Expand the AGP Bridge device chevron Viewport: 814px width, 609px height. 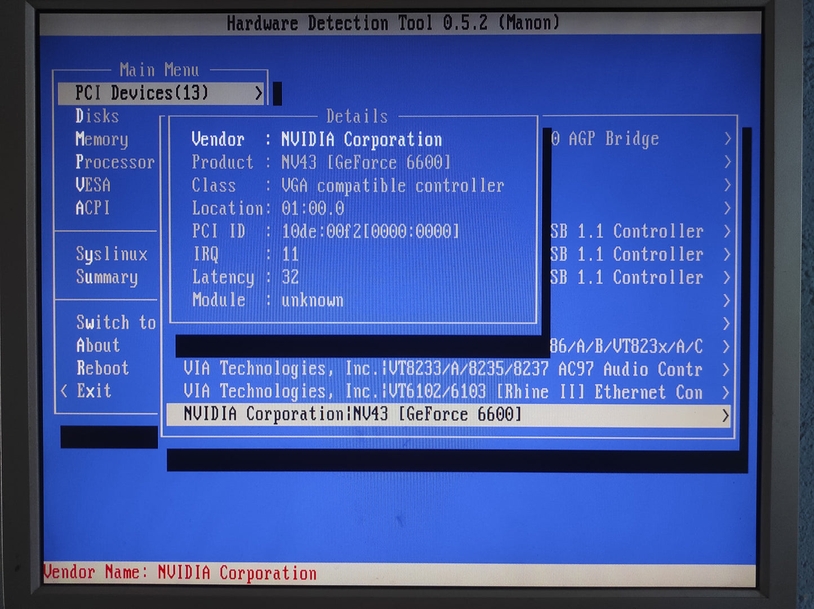point(726,139)
